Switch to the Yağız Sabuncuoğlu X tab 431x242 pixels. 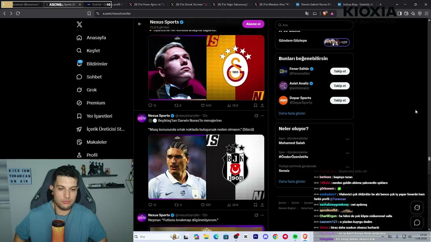[230, 5]
